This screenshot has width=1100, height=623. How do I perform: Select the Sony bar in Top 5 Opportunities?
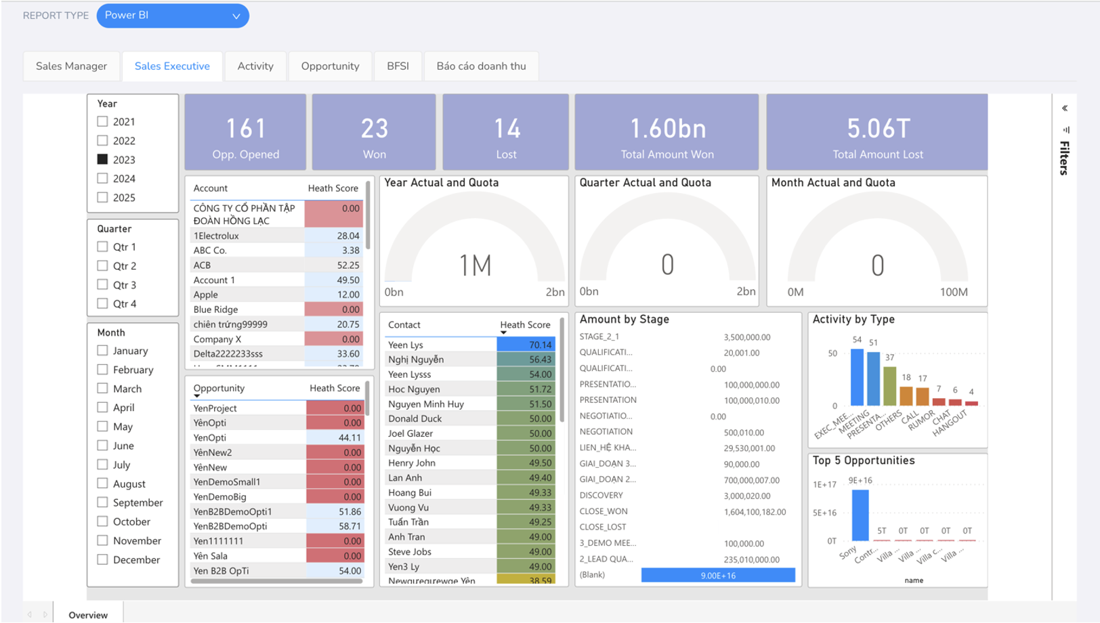(860, 515)
